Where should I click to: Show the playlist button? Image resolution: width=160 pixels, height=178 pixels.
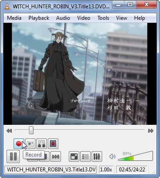(x=85, y=156)
